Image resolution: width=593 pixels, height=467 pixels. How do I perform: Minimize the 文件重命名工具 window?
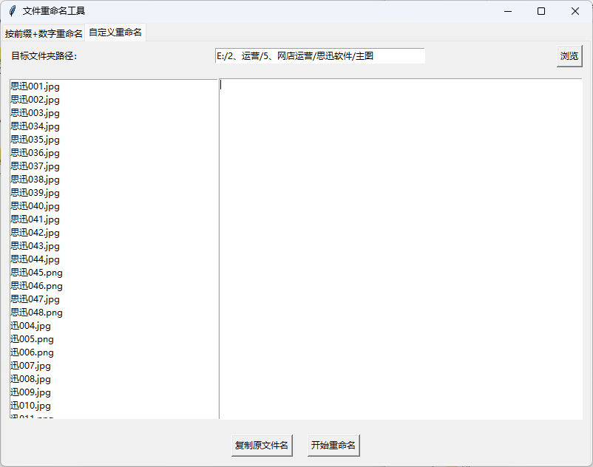[x=508, y=11]
